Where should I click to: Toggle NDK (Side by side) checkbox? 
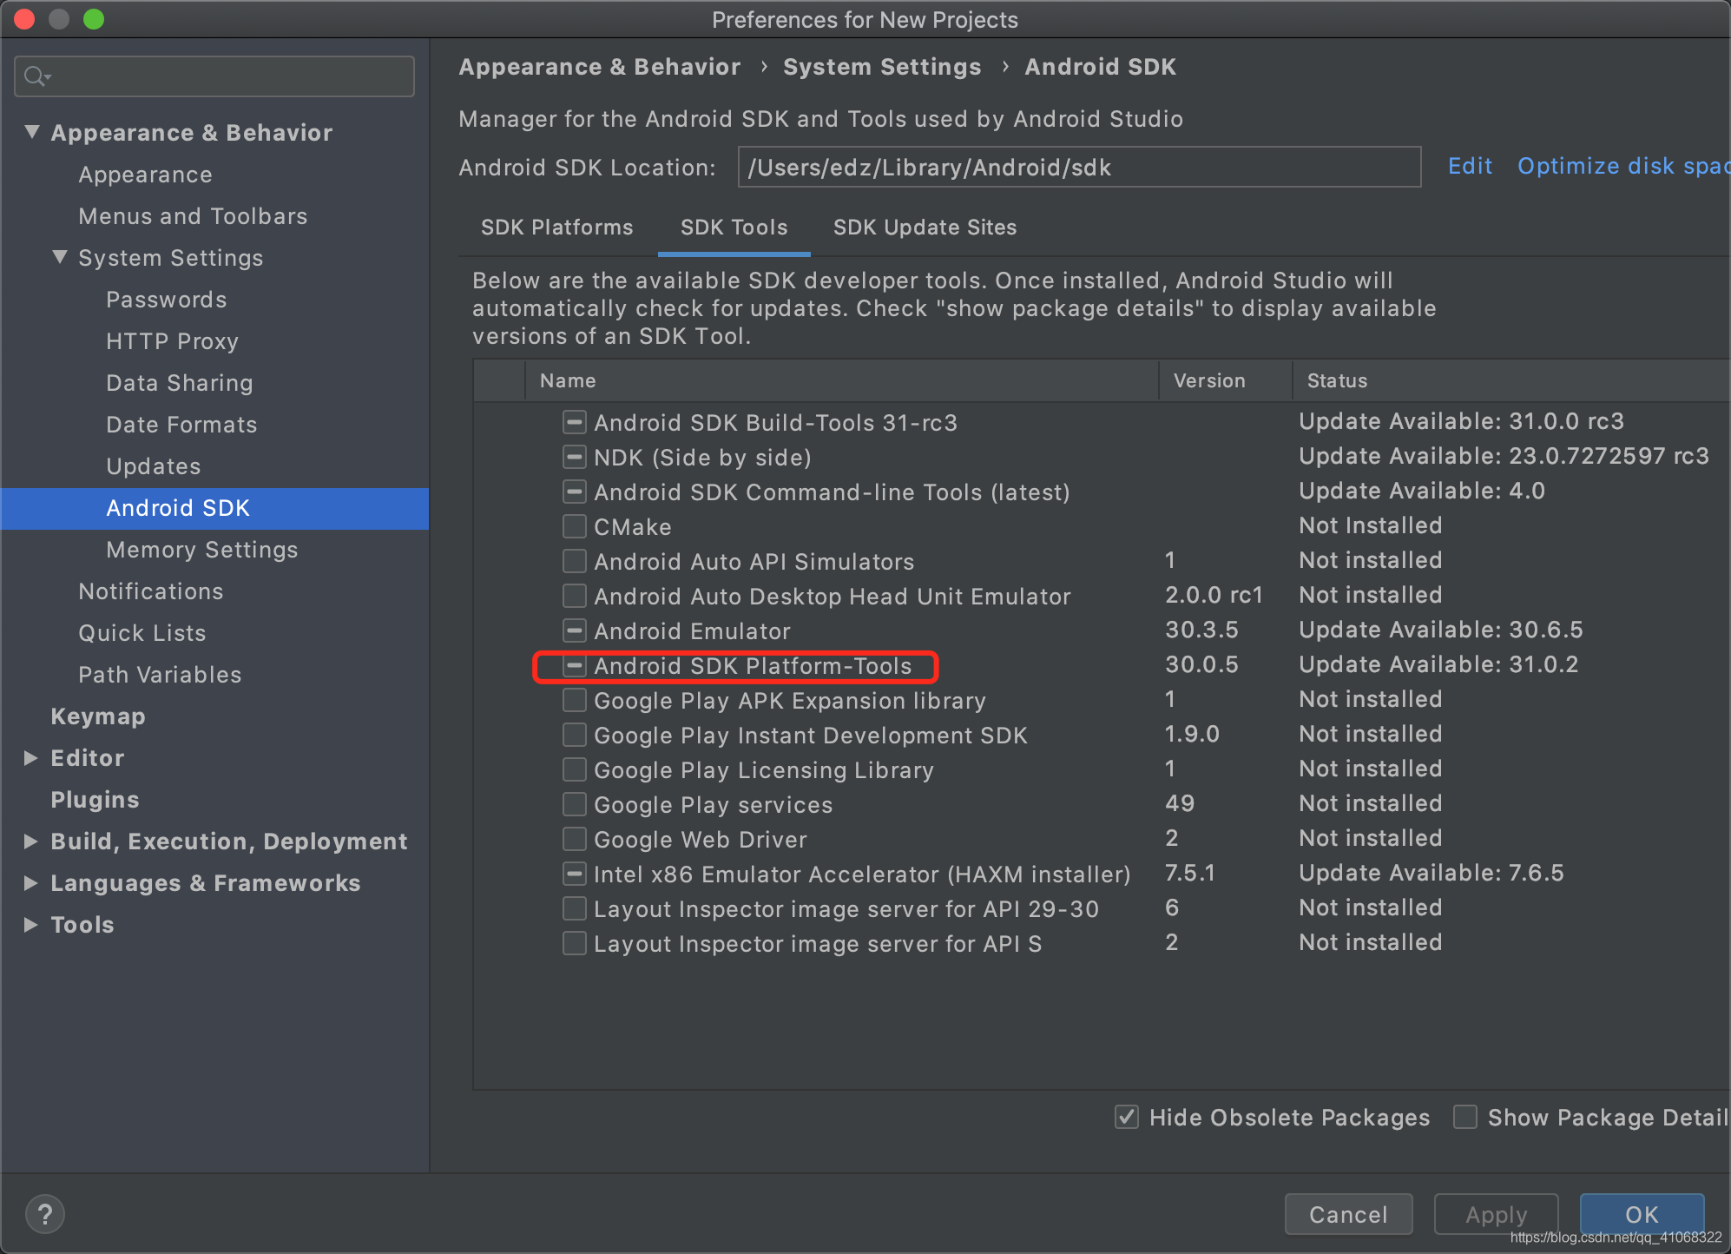coord(574,458)
